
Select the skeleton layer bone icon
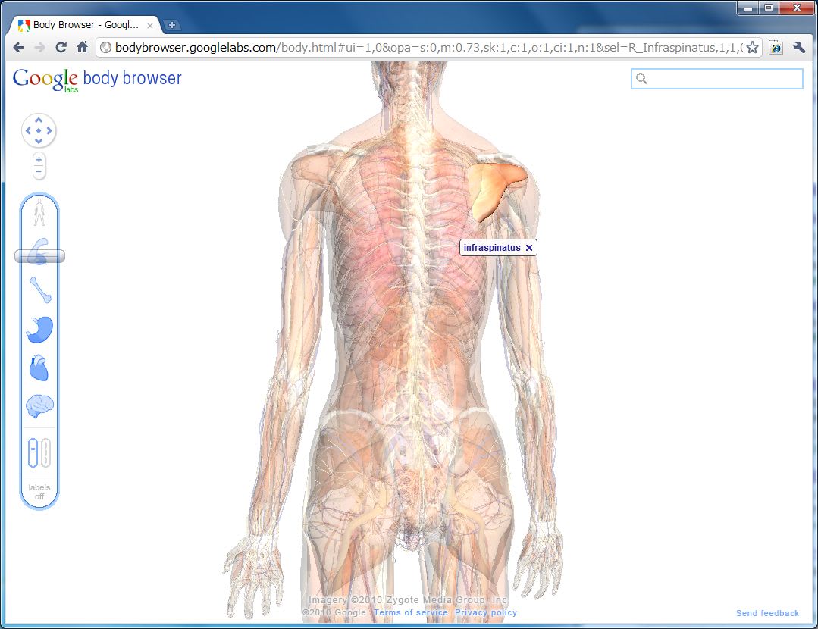[x=39, y=289]
